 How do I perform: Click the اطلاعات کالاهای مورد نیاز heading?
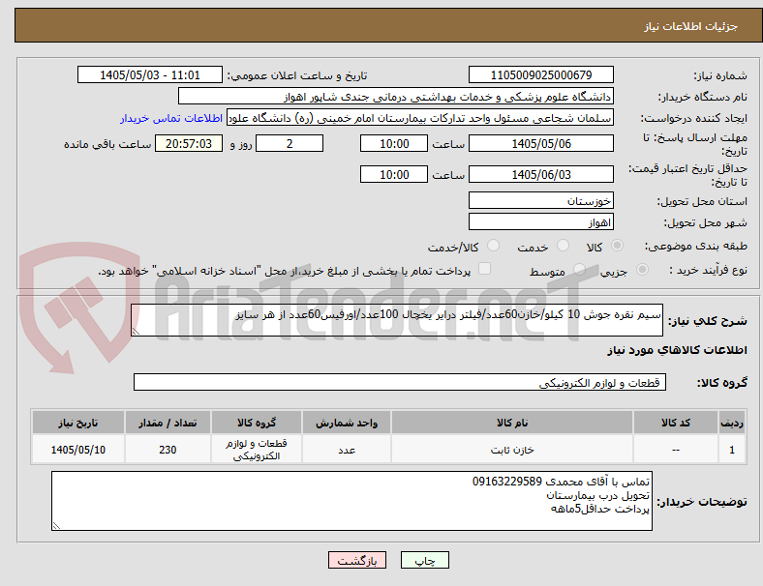click(x=677, y=350)
